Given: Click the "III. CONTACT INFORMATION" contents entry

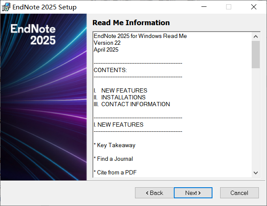Looking at the screenshot, I should (132, 104).
